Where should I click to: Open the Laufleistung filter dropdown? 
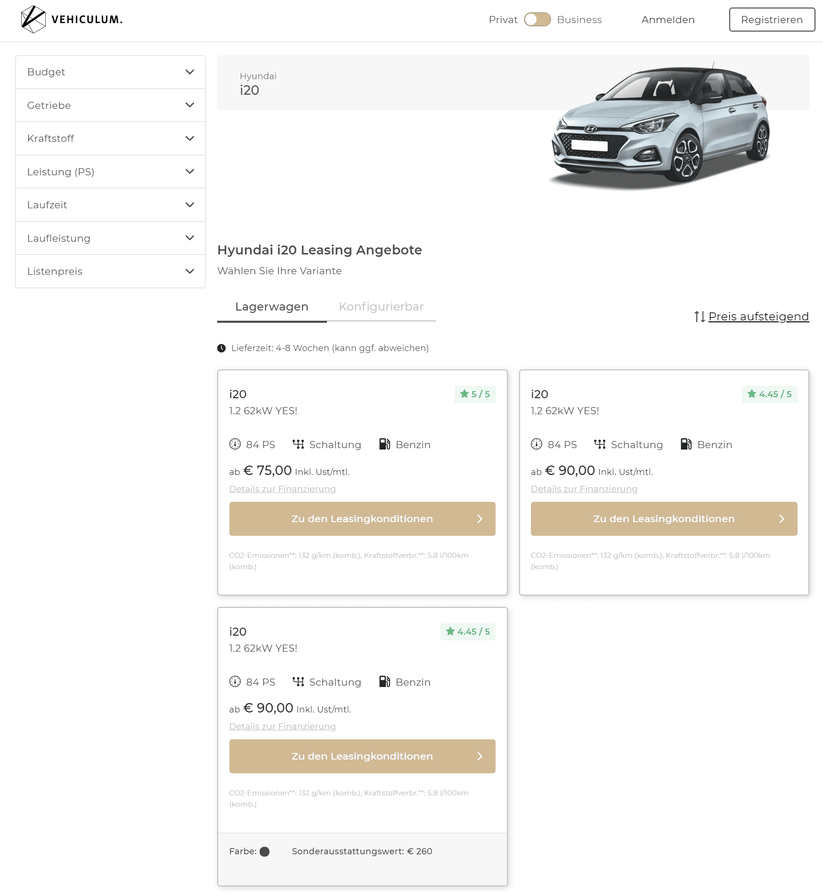(x=110, y=238)
